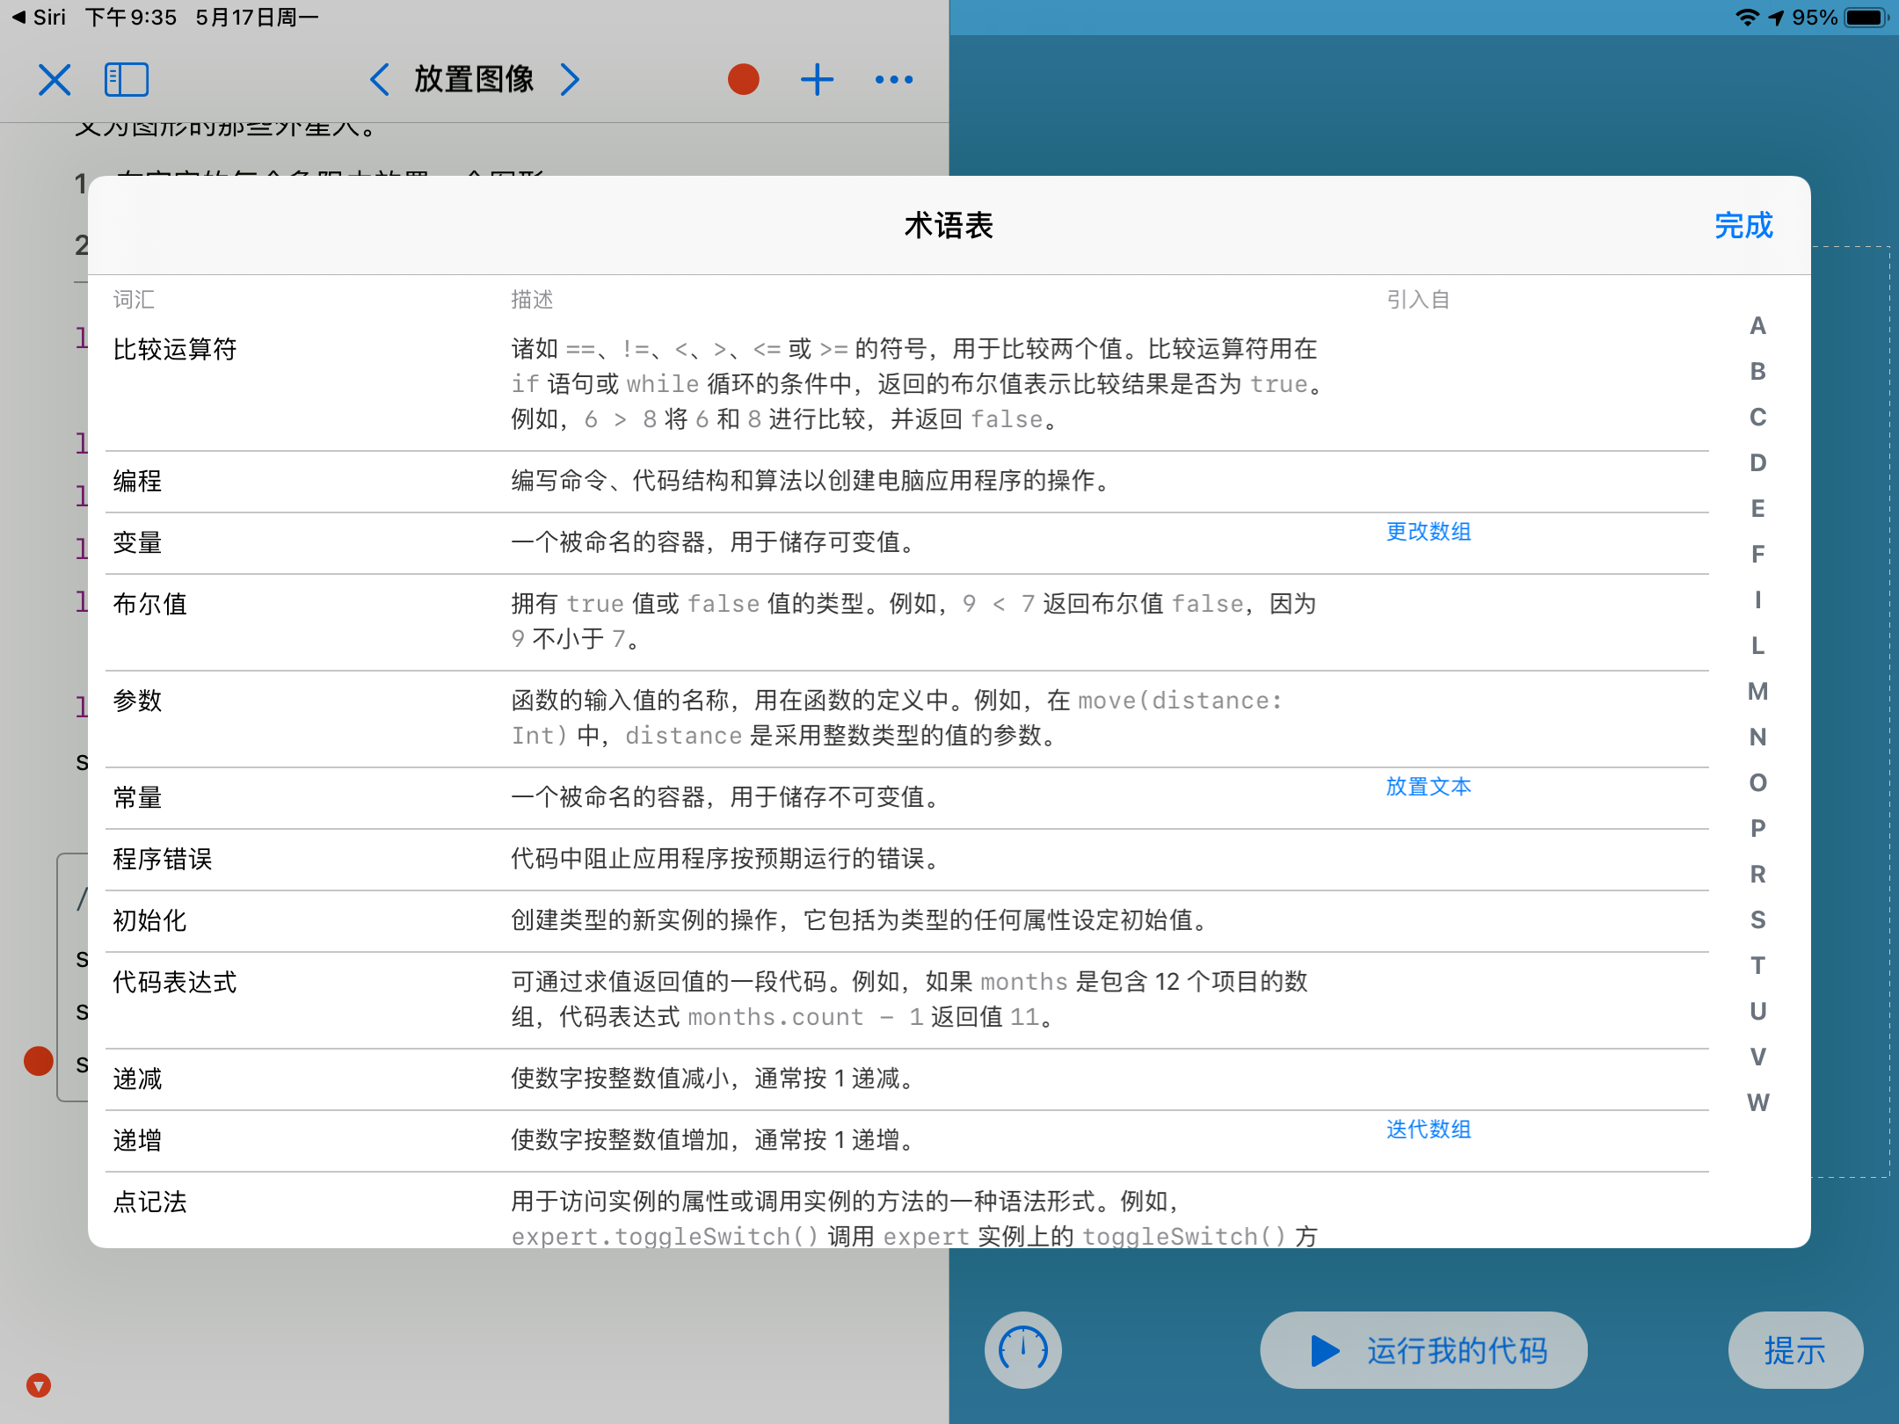Tap 完成 to dismiss the glossary
This screenshot has width=1899, height=1424.
1743,226
